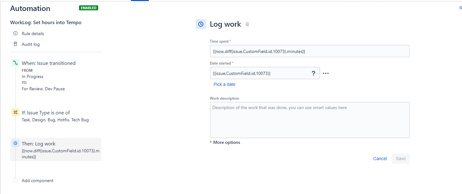Click Add component
462x194 pixels.
37,181
